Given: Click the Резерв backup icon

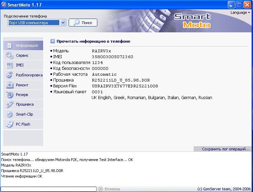Looking at the screenshot, I should click(9, 95).
